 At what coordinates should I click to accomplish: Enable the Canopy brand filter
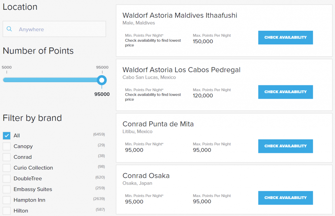[6, 146]
